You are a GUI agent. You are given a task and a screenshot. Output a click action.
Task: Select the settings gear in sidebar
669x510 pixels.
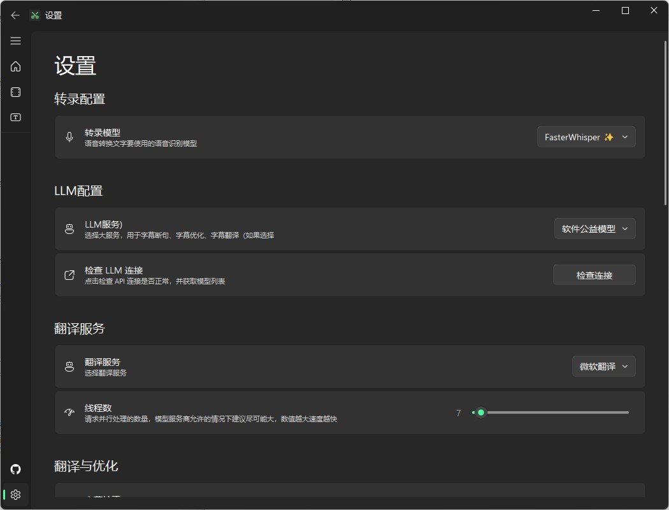click(16, 495)
